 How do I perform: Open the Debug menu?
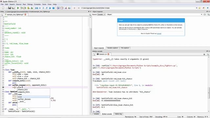tap(30, 4)
